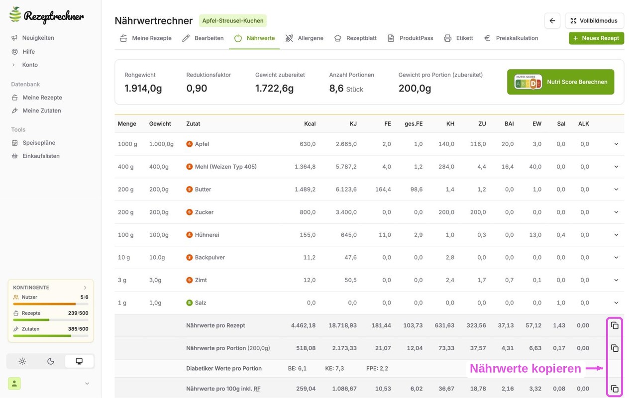Screen dimensions: 637x398
Task: Expand the Zucker ingredient row
Action: pyautogui.click(x=616, y=212)
